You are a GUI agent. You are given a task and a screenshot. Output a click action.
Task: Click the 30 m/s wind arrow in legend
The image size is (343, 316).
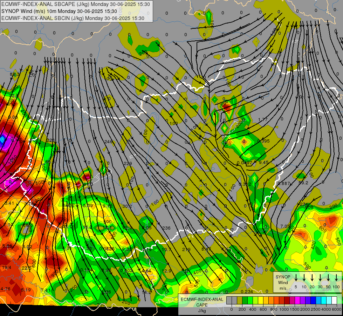[x=320, y=278]
